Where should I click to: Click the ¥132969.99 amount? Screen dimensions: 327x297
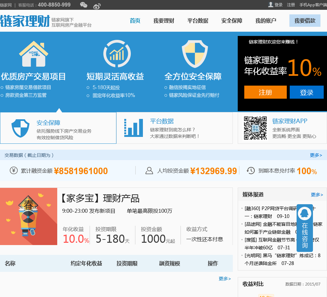point(214,171)
